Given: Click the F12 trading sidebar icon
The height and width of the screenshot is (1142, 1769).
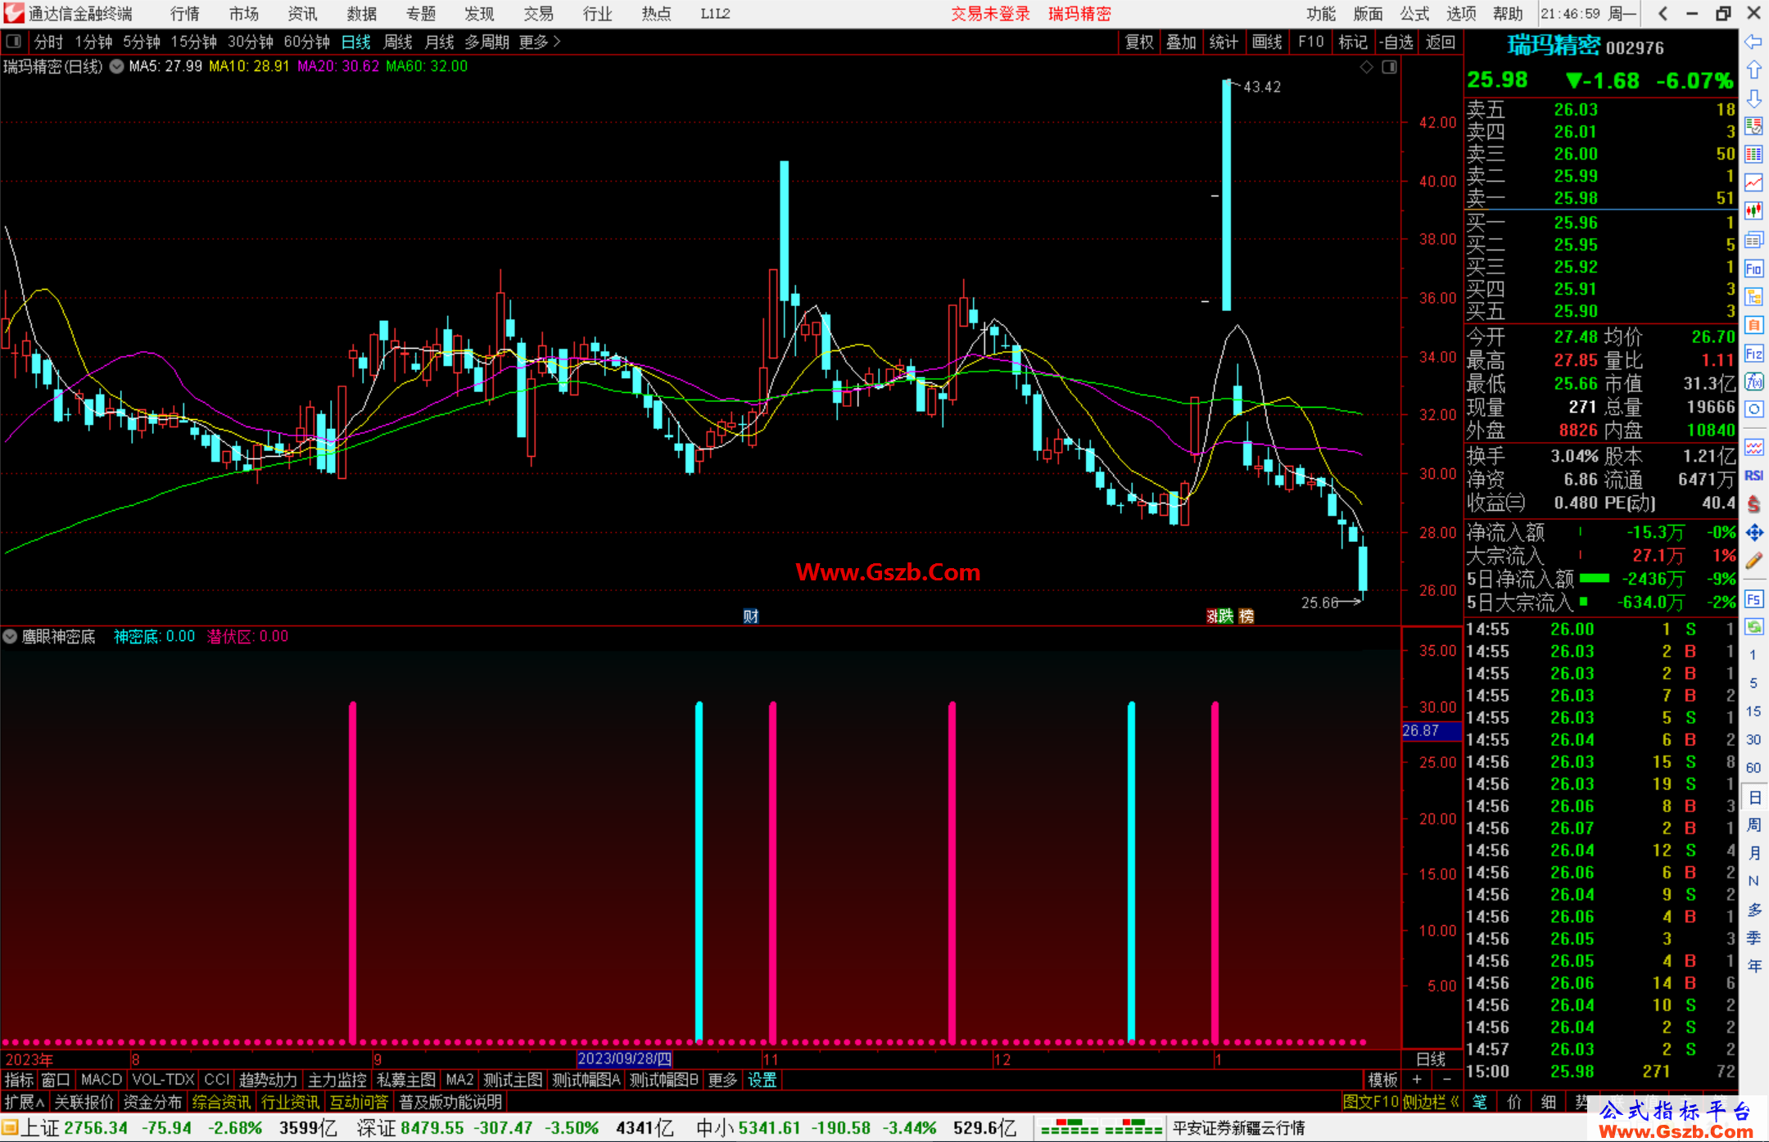Looking at the screenshot, I should [1753, 354].
